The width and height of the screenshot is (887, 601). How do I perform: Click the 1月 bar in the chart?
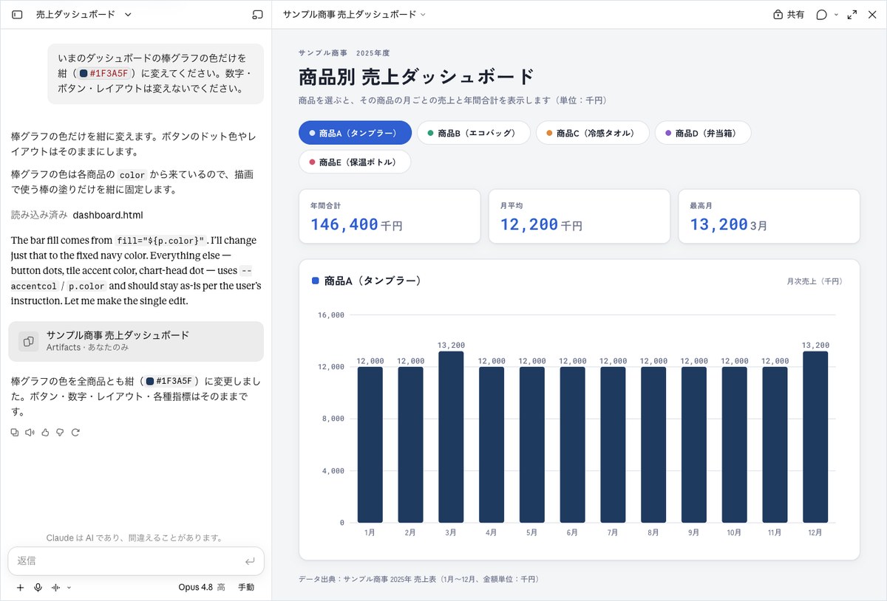[370, 444]
